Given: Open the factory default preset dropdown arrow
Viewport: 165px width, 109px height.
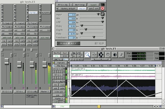Looking at the screenshot, I should pyautogui.click(x=57, y=8).
